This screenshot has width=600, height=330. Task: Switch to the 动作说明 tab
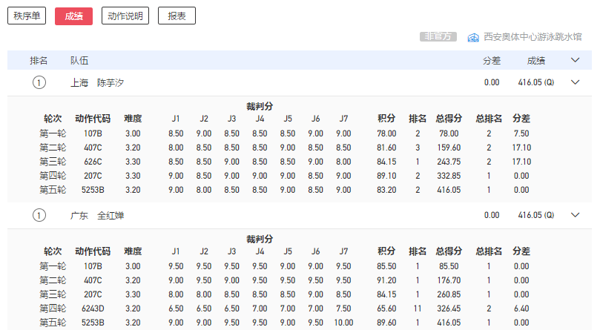[125, 16]
